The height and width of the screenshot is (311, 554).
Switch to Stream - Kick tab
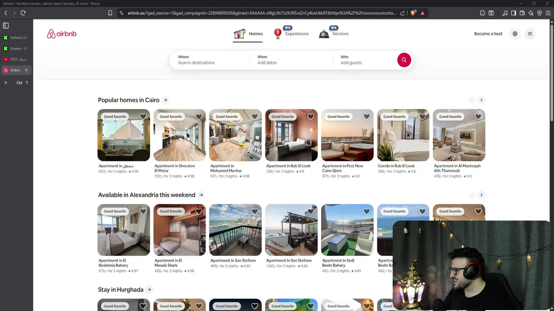[x=16, y=48]
